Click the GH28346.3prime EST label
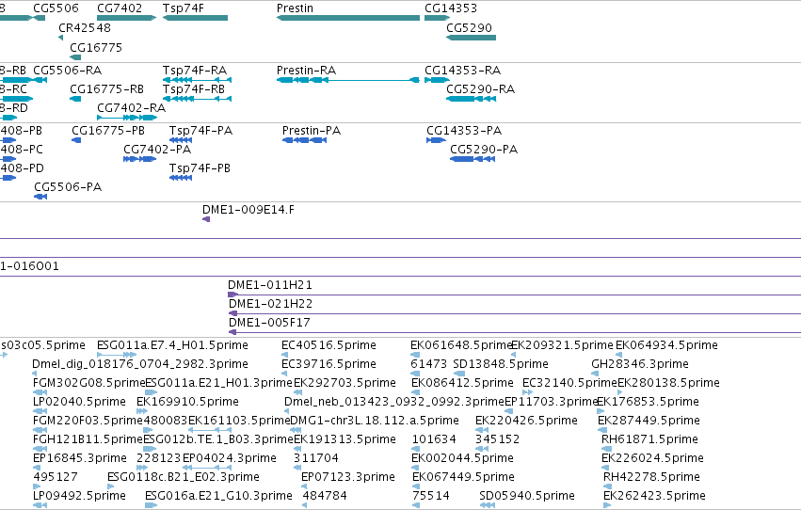This screenshot has height=510, width=801. pos(640,364)
